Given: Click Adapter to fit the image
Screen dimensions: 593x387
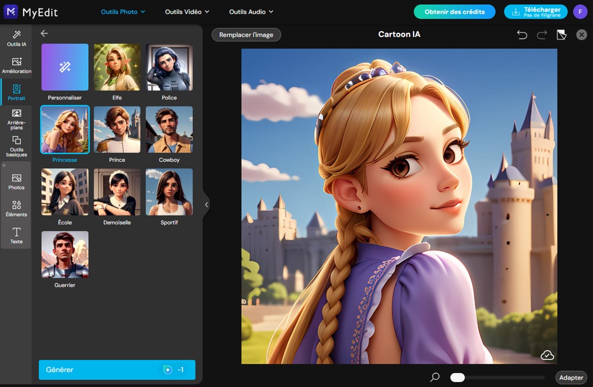Looking at the screenshot, I should click(571, 377).
